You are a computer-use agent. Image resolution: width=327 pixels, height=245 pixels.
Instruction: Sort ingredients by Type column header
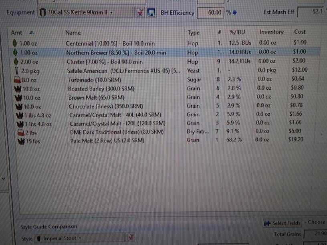coord(193,33)
